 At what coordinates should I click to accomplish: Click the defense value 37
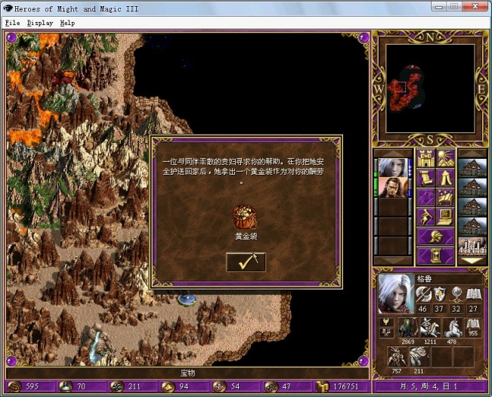click(439, 309)
